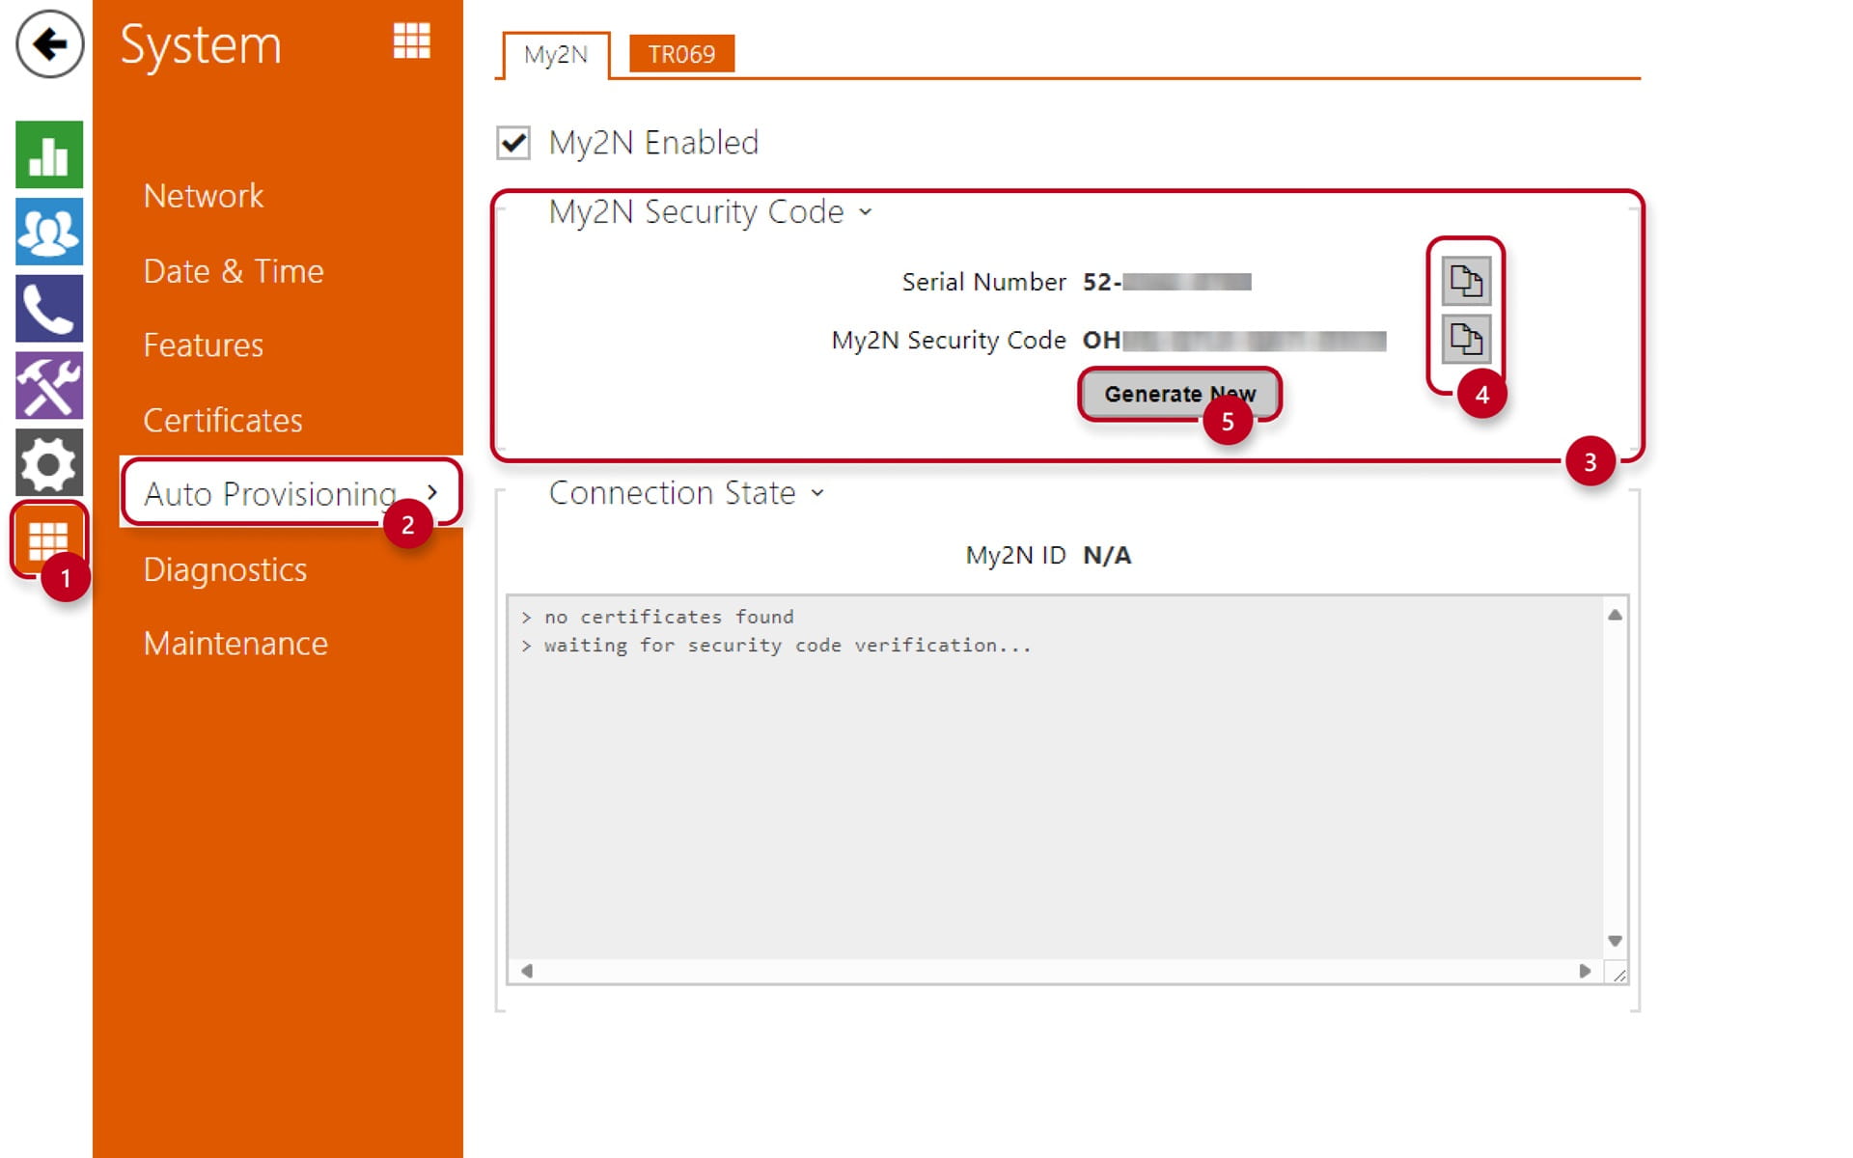Open the Hardware tools icon
1853x1158 pixels.
49,386
